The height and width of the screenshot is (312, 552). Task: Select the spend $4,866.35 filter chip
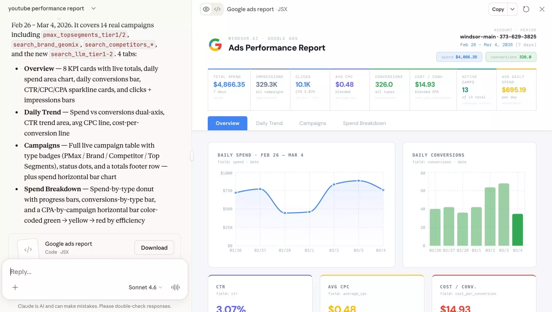[459, 57]
